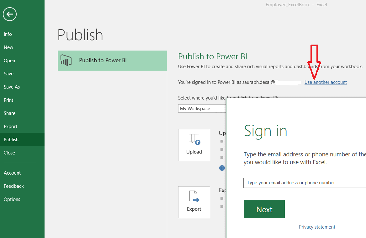Viewport: 366px width, 238px height.
Task: Click the back arrow circle icon
Action: point(10,14)
